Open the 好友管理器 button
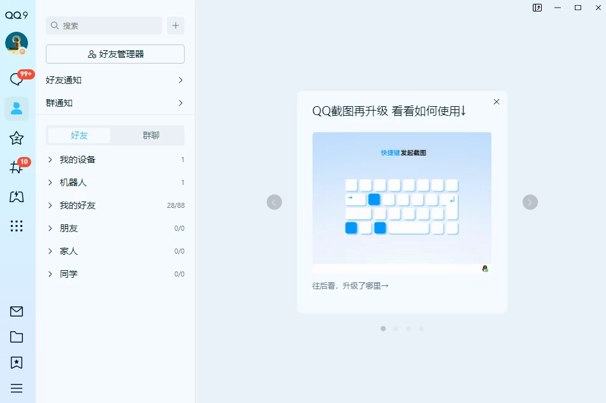The height and width of the screenshot is (403, 606). pos(115,54)
